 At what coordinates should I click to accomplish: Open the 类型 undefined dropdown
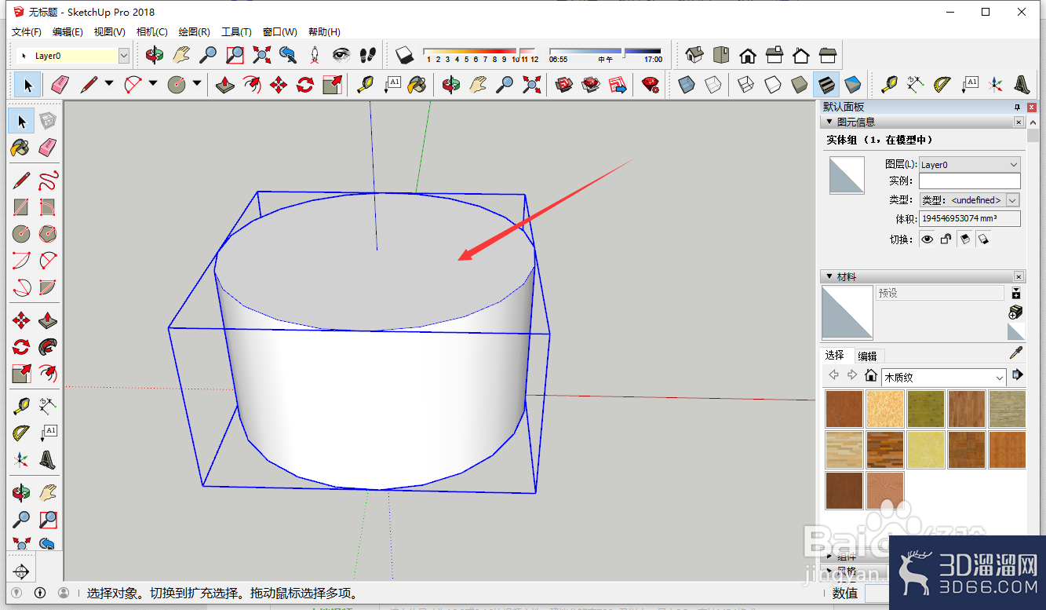tap(1012, 200)
